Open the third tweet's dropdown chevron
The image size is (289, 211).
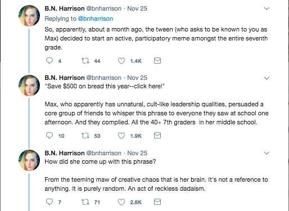click(x=267, y=153)
